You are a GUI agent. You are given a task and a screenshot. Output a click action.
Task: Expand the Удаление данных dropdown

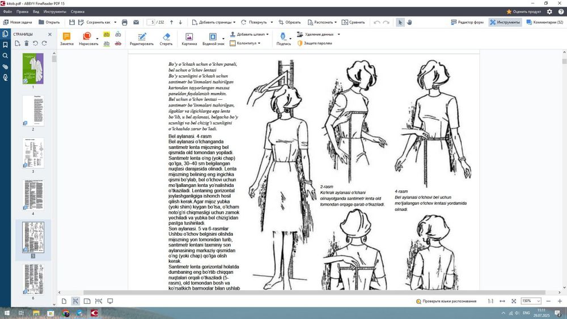pyautogui.click(x=339, y=35)
